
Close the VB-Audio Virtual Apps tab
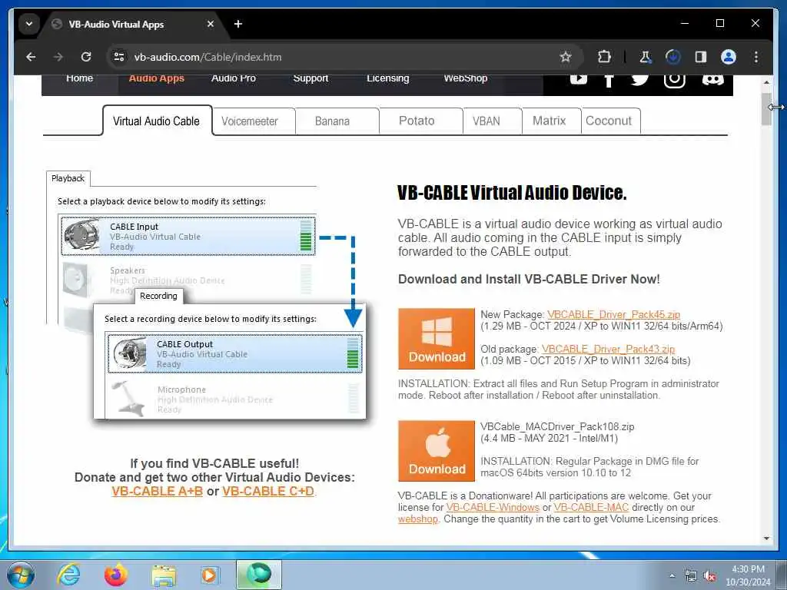pos(211,24)
